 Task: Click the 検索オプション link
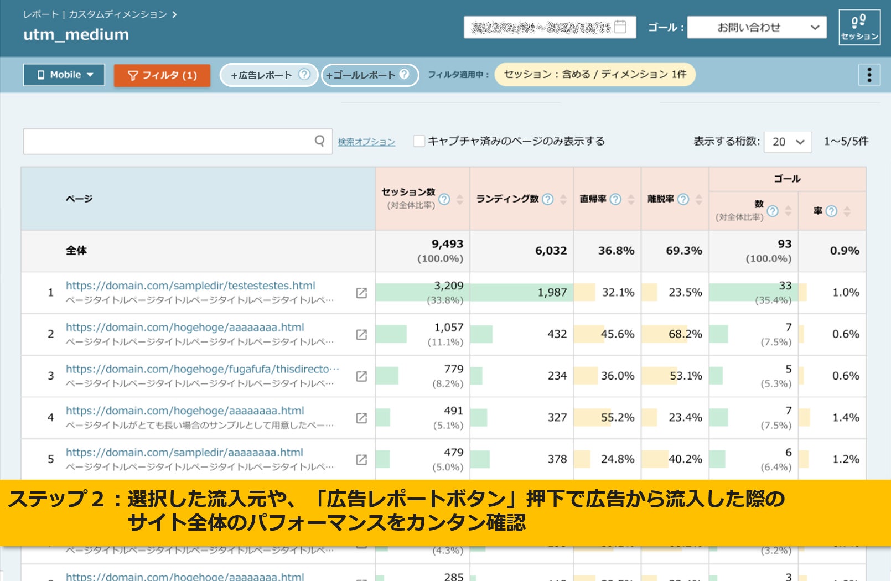[x=366, y=142]
